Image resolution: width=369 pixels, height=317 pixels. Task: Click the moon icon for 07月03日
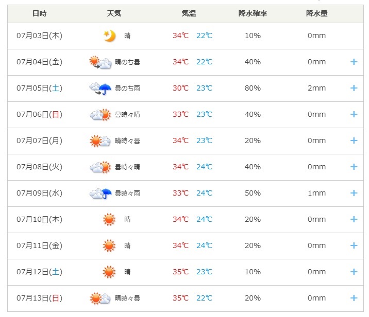(109, 36)
